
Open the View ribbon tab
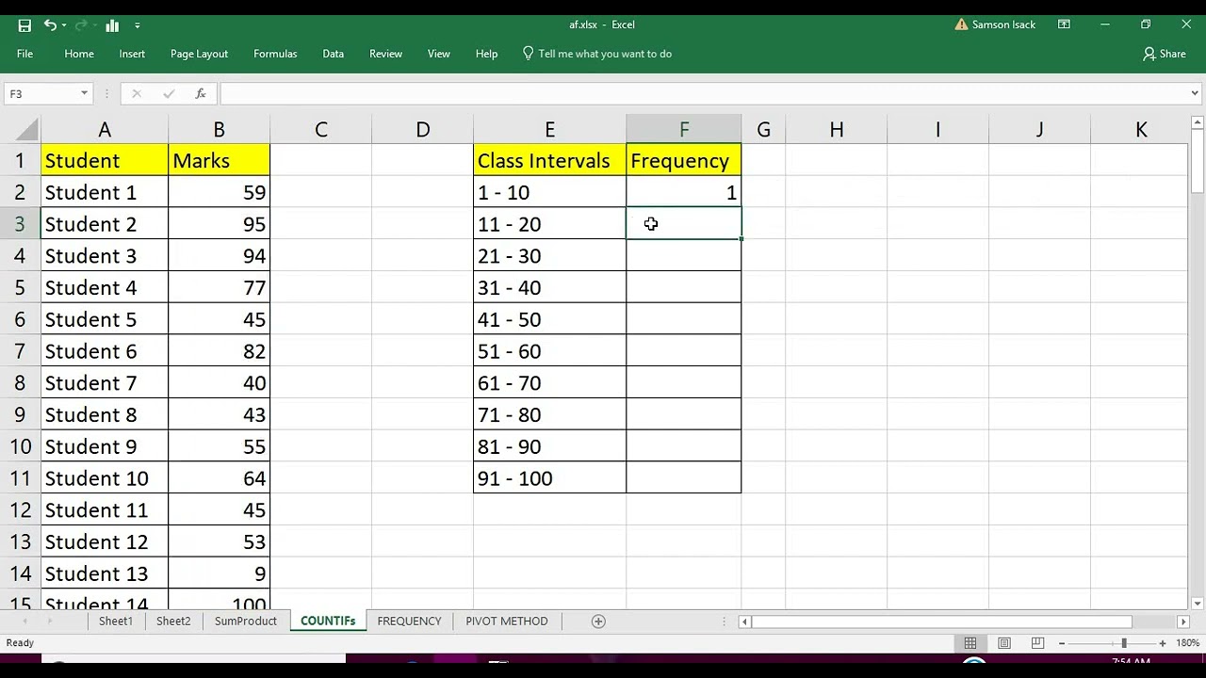(439, 54)
